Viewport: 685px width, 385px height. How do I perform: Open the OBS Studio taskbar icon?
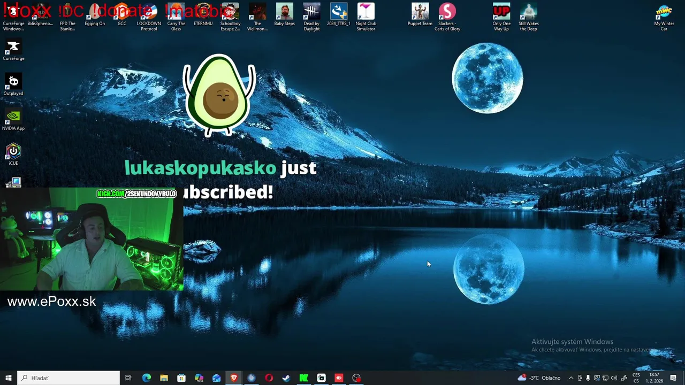[356, 378]
